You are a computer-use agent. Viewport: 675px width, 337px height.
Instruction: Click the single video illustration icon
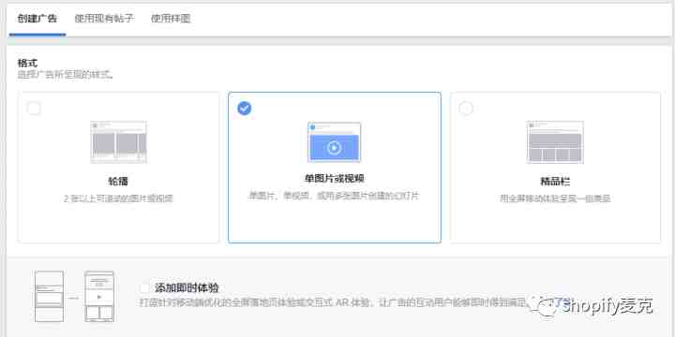click(334, 142)
